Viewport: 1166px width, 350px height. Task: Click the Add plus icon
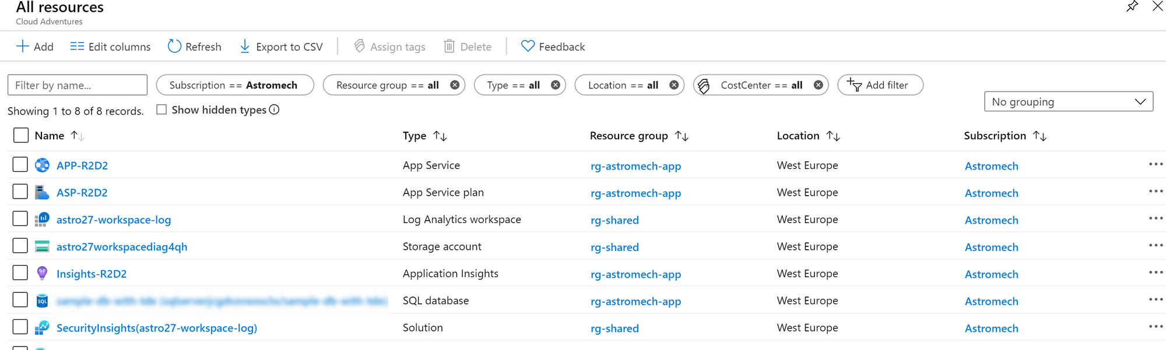pos(22,47)
